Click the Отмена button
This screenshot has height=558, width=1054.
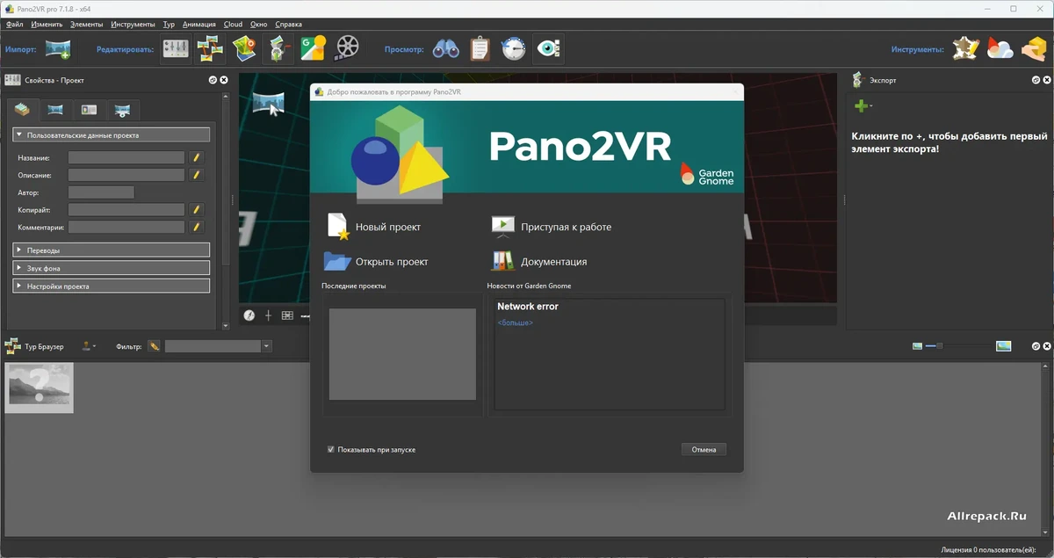click(x=704, y=449)
